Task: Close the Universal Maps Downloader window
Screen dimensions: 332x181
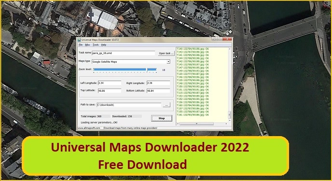Action: (x=227, y=40)
